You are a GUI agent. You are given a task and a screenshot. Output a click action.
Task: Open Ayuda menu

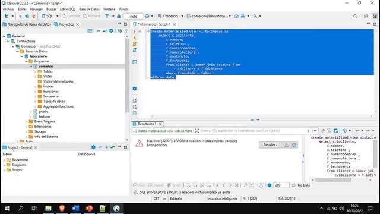point(123,9)
